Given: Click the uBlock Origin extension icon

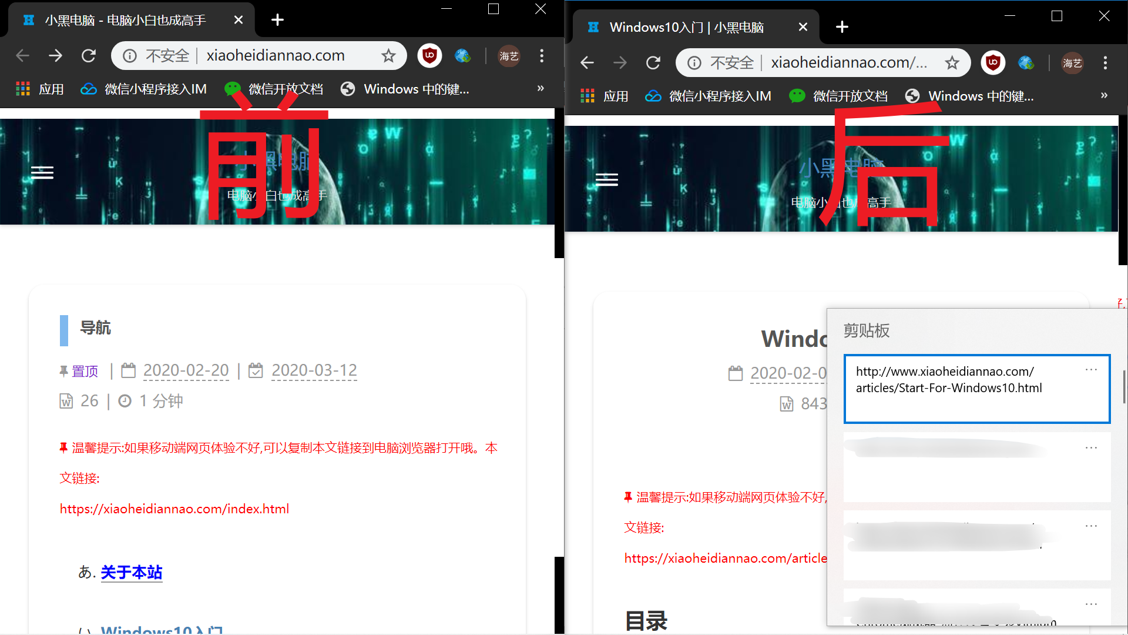Looking at the screenshot, I should 429,55.
